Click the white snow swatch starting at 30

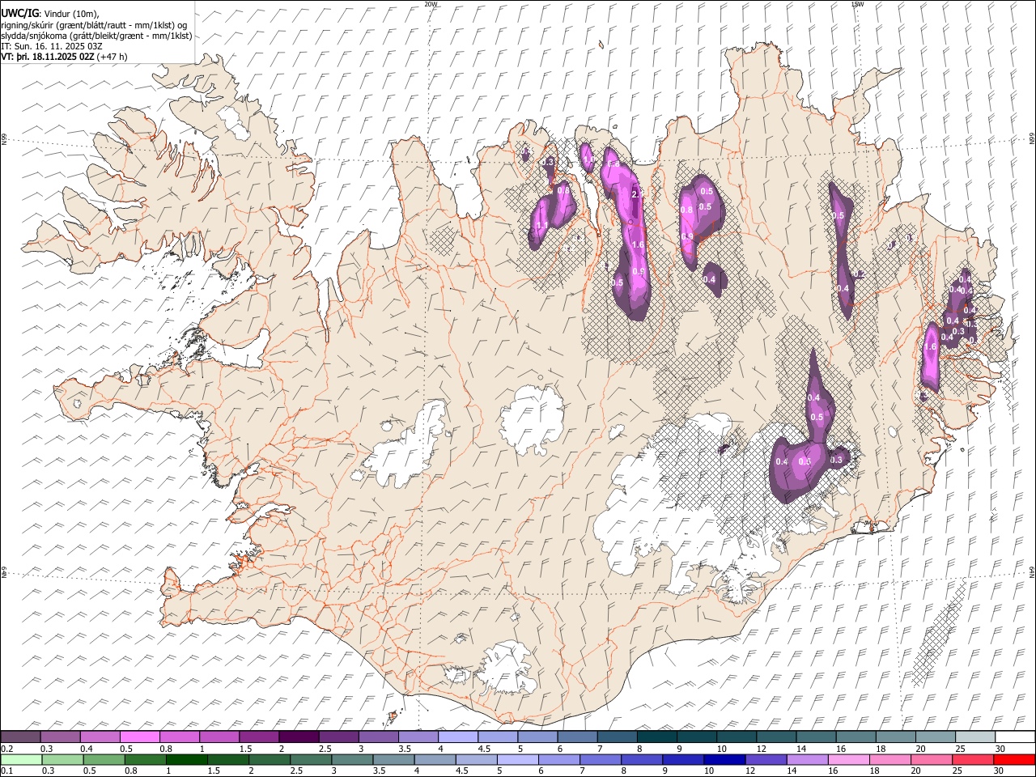point(1015,737)
